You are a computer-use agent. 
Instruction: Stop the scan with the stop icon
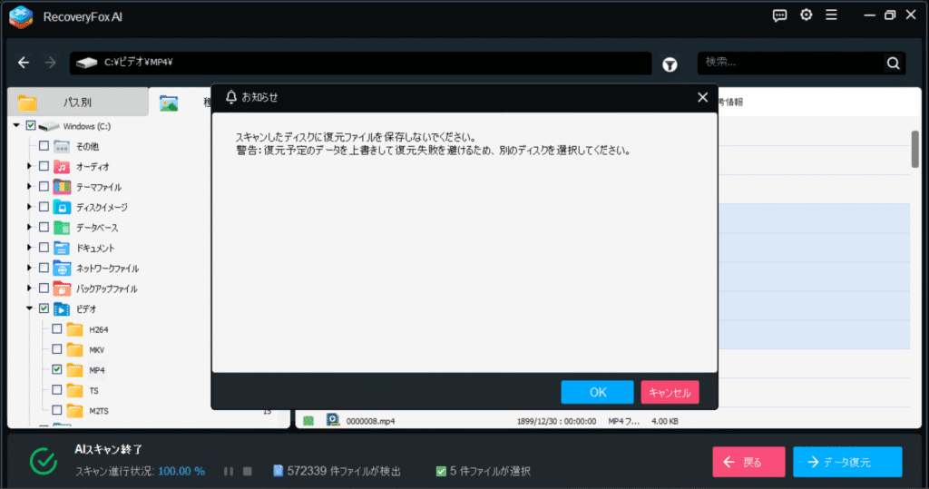click(248, 471)
